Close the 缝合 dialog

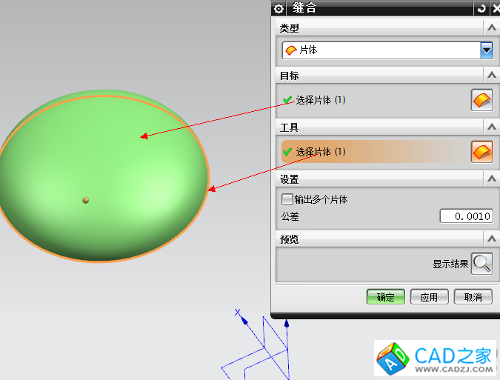[493, 8]
